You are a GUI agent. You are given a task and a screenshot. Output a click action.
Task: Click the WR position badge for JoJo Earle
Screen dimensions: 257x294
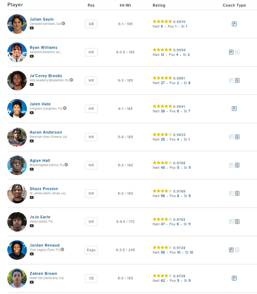[x=91, y=221]
